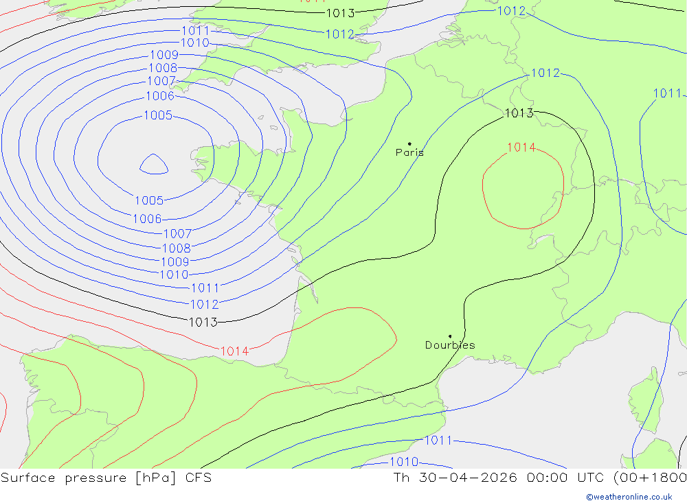The height and width of the screenshot is (503, 687).
Task: Click the black 1013 label northeast of Paris
Action: pos(519,113)
